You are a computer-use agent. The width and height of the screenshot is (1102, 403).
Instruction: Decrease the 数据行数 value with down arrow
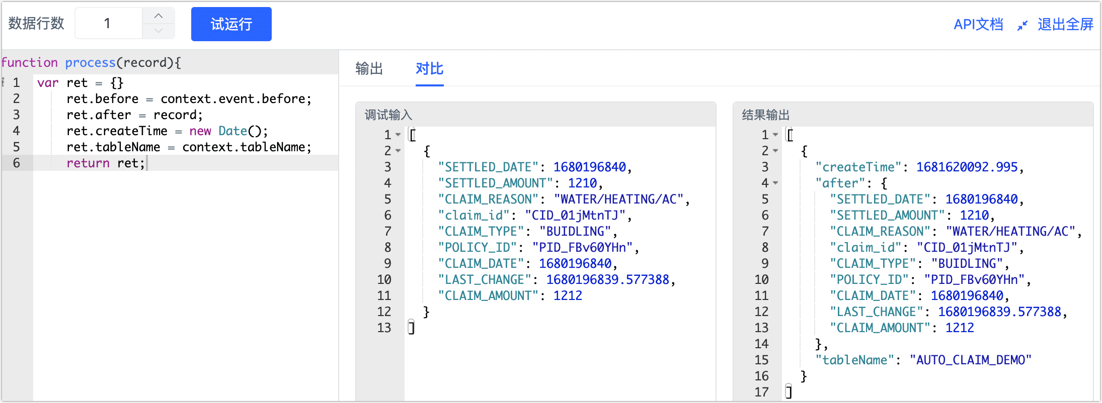(159, 31)
